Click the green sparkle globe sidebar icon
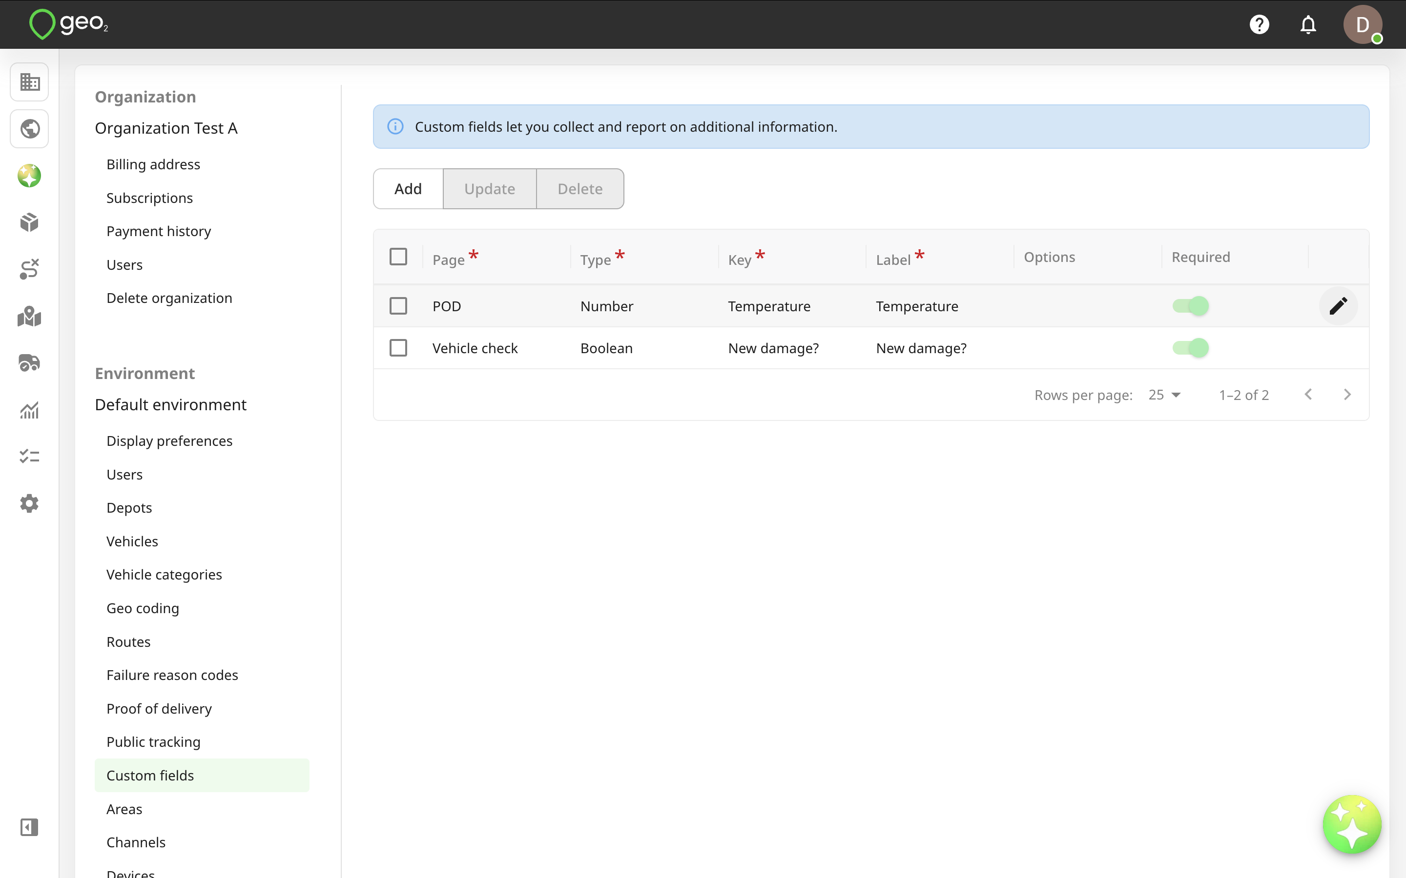Viewport: 1406px width, 878px height. tap(29, 176)
